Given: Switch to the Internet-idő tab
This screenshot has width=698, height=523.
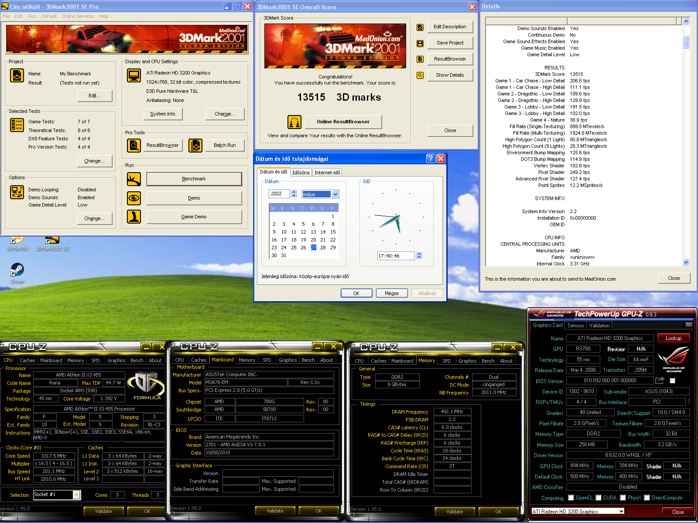Looking at the screenshot, I should 327,173.
